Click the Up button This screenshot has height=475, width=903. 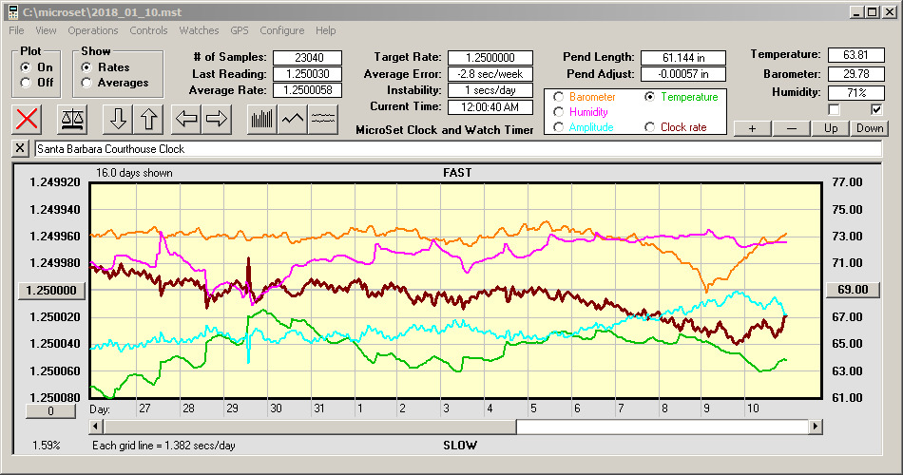pos(831,128)
